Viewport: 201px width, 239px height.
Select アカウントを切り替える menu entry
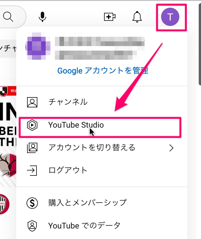[102, 148]
